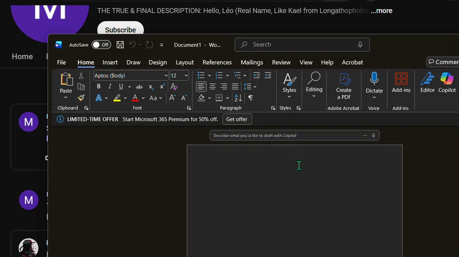
Task: Toggle Show/Hide paragraph marks
Action: click(250, 98)
